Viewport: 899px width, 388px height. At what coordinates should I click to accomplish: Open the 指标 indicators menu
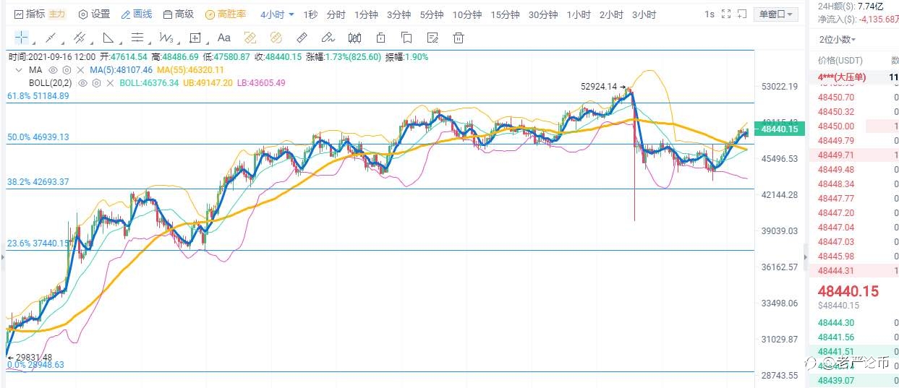coord(30,14)
